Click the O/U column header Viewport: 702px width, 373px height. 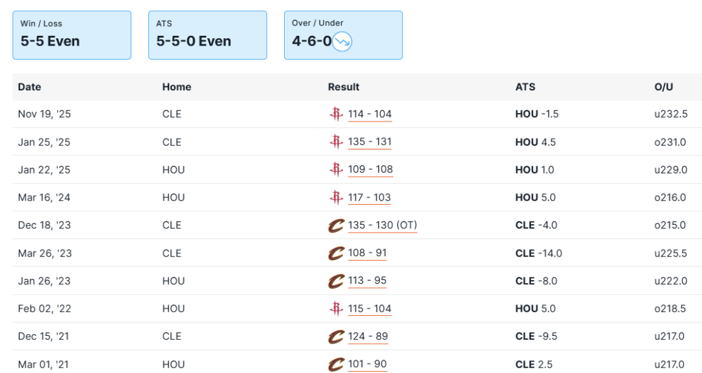click(x=664, y=87)
